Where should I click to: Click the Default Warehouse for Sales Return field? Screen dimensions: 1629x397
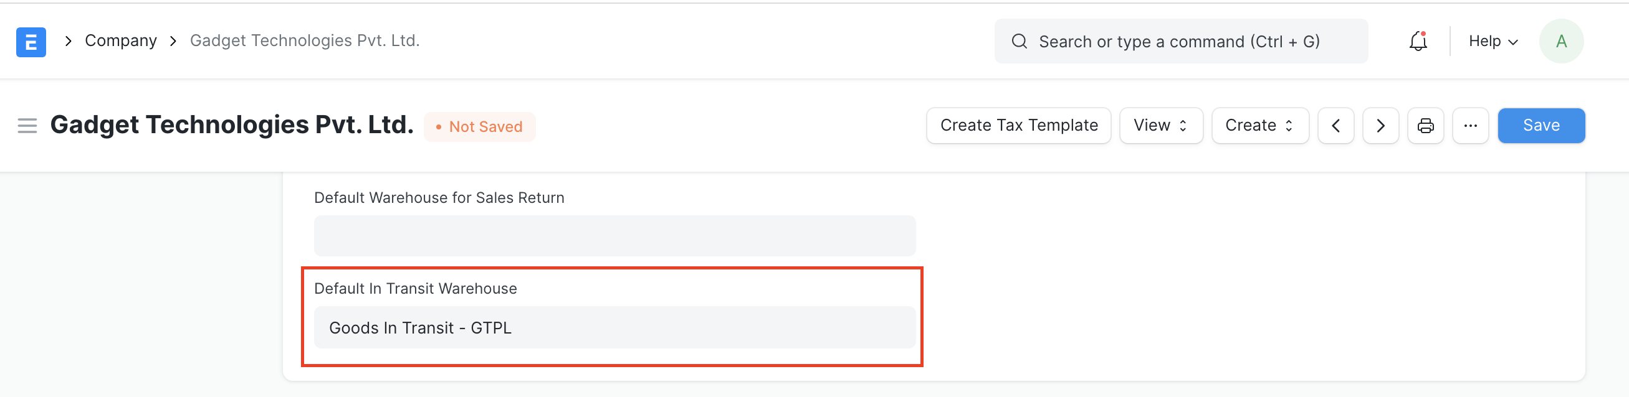click(x=614, y=235)
